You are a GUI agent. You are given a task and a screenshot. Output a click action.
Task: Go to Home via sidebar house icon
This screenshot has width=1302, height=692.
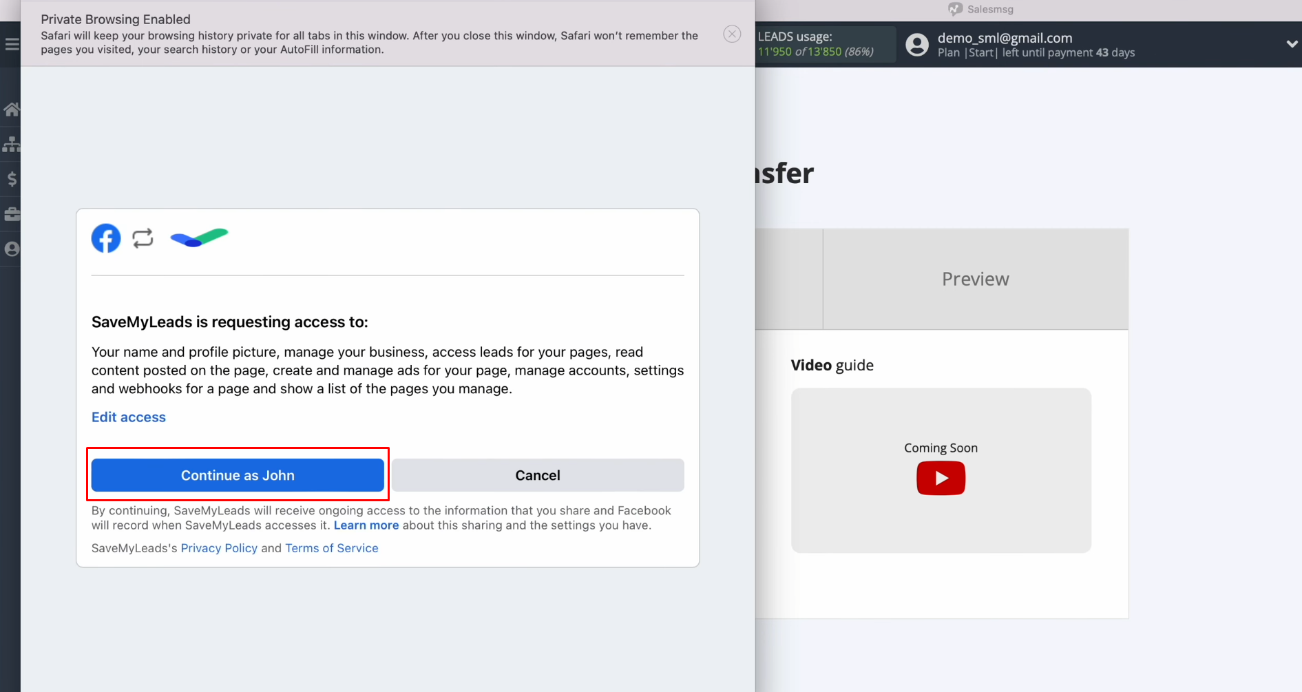click(x=12, y=109)
